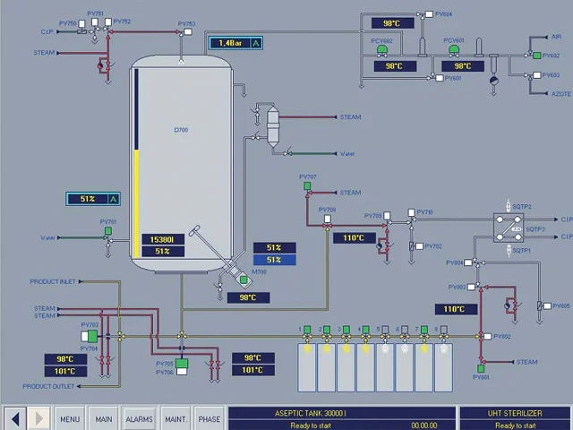Click the 51% level controller box with A

[93, 199]
